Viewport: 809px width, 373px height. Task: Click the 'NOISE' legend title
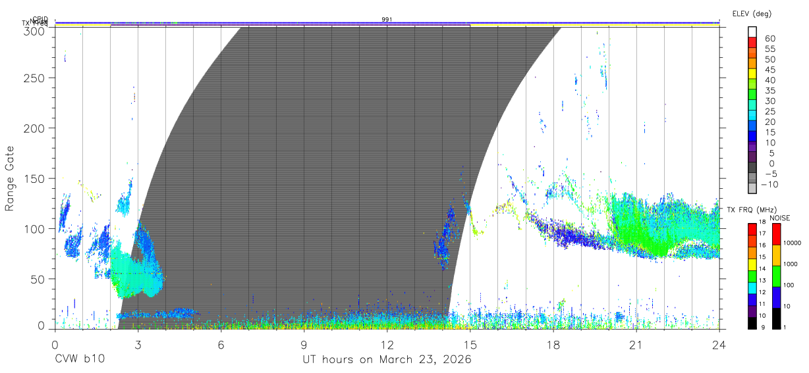click(780, 218)
